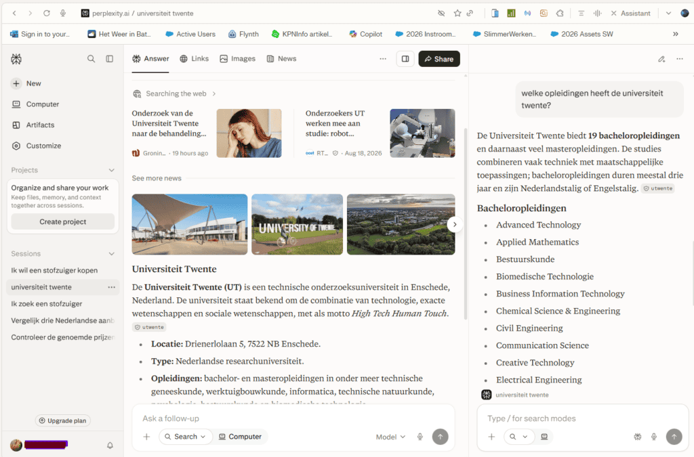This screenshot has width=694, height=457.
Task: Switch to the Links tab
Action: [195, 59]
